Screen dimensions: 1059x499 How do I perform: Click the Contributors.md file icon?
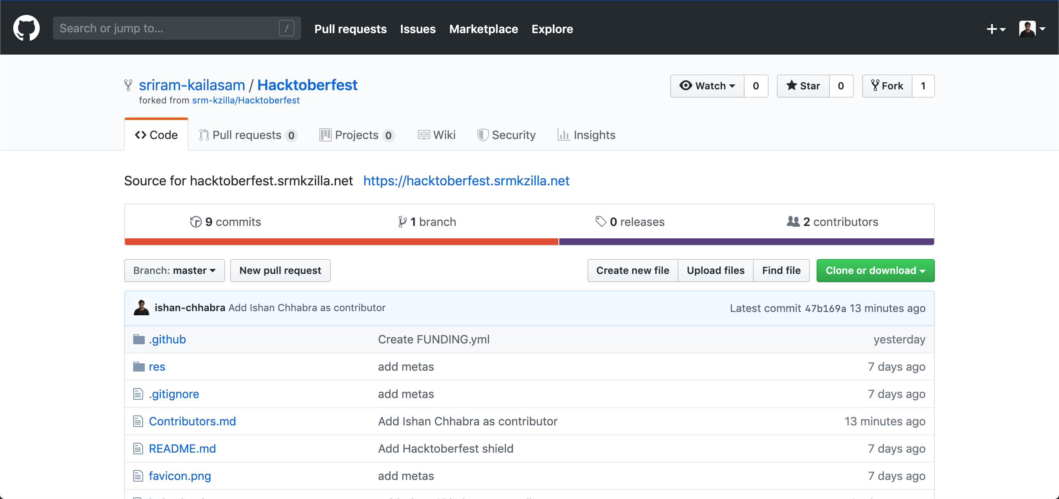pyautogui.click(x=138, y=421)
